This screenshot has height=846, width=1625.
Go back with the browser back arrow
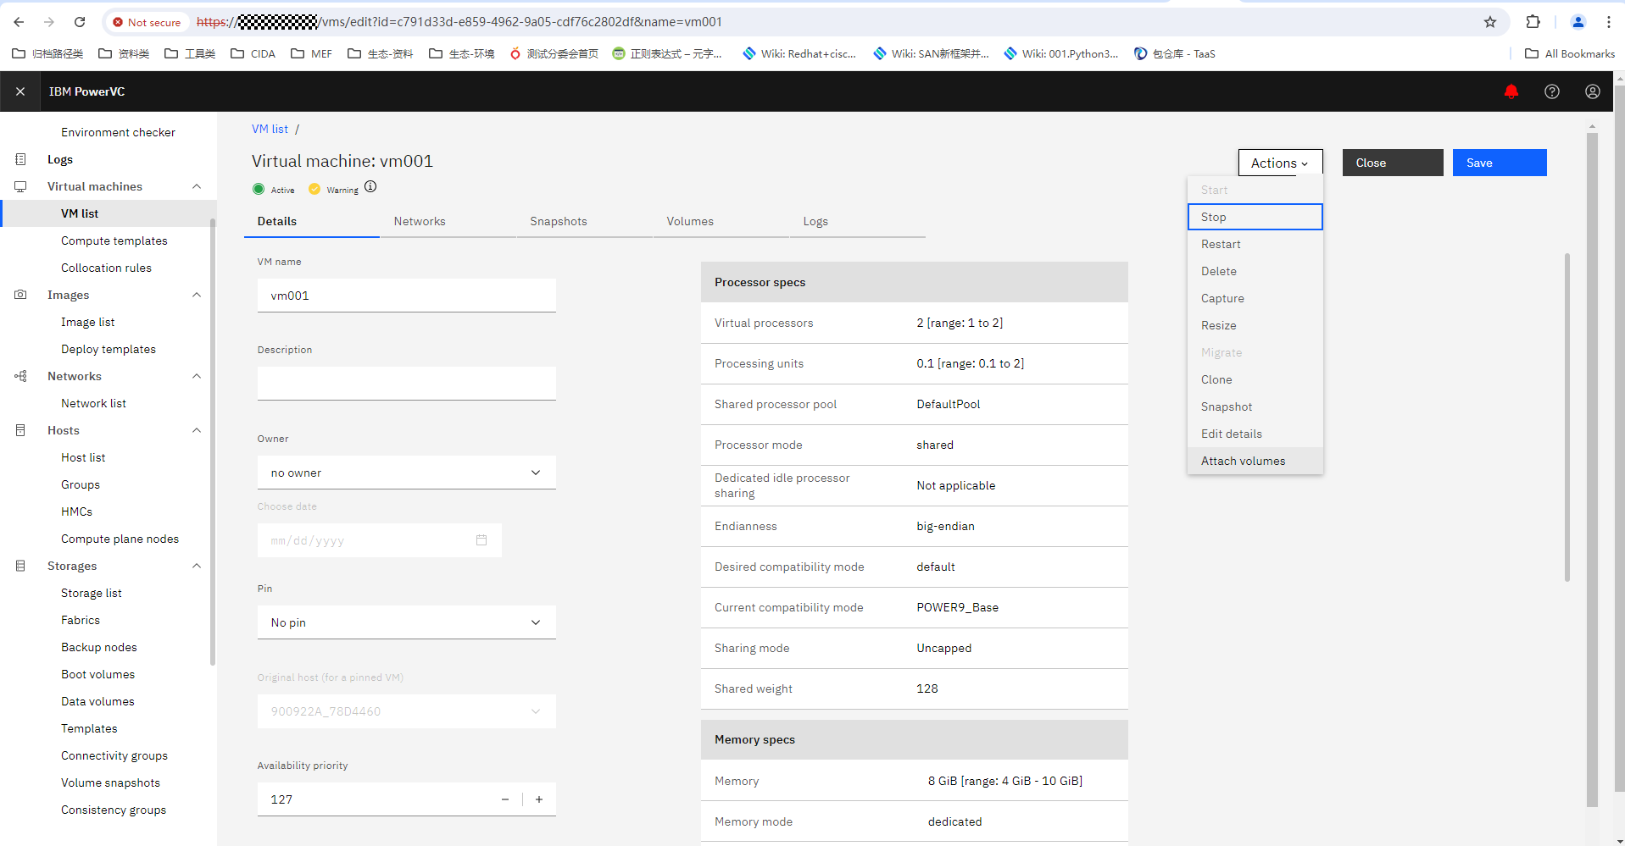[x=19, y=22]
